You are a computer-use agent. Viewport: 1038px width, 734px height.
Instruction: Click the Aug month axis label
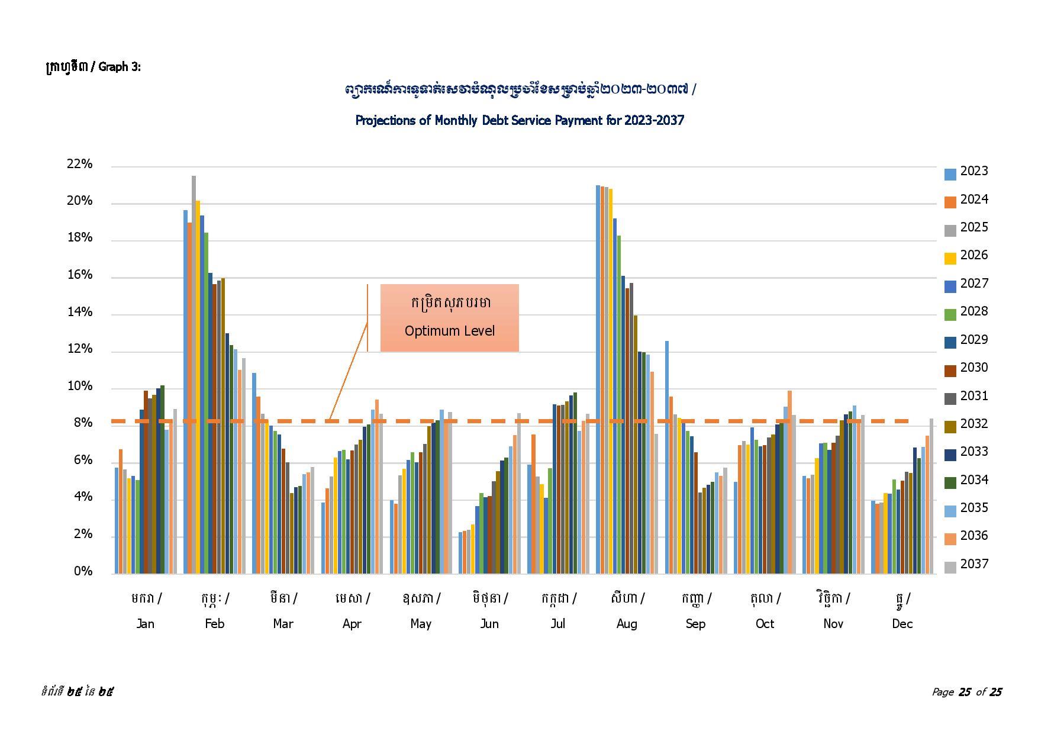pos(627,623)
